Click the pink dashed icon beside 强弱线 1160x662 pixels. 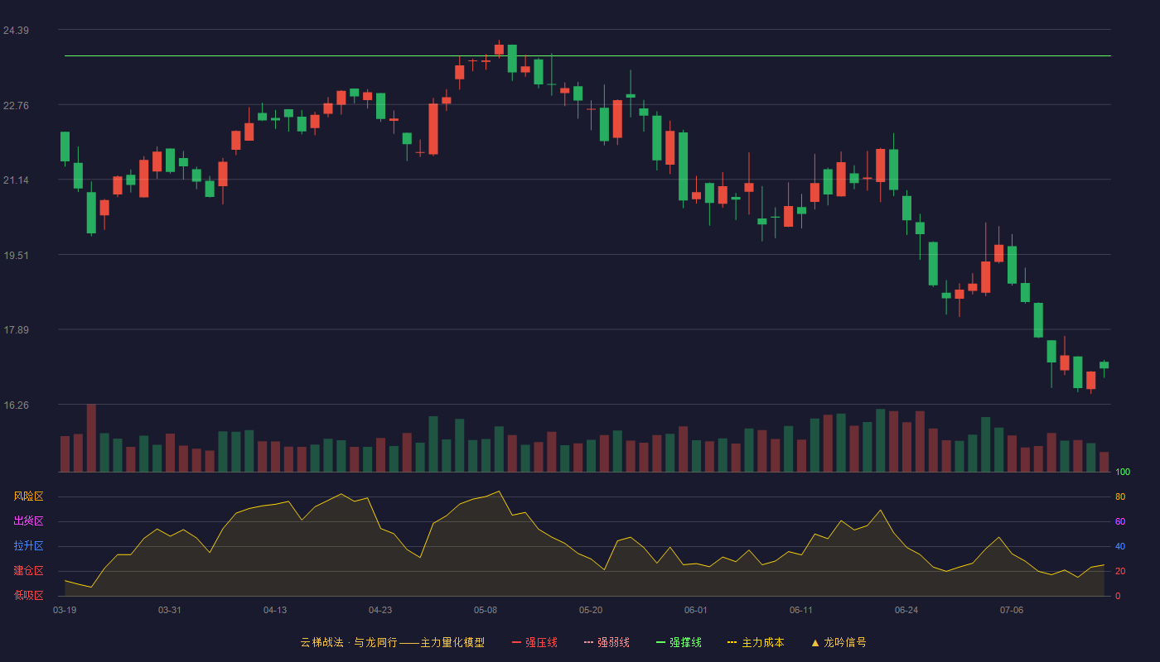pos(588,642)
